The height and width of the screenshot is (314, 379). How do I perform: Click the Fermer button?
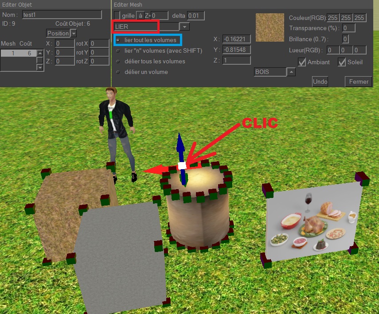(358, 81)
